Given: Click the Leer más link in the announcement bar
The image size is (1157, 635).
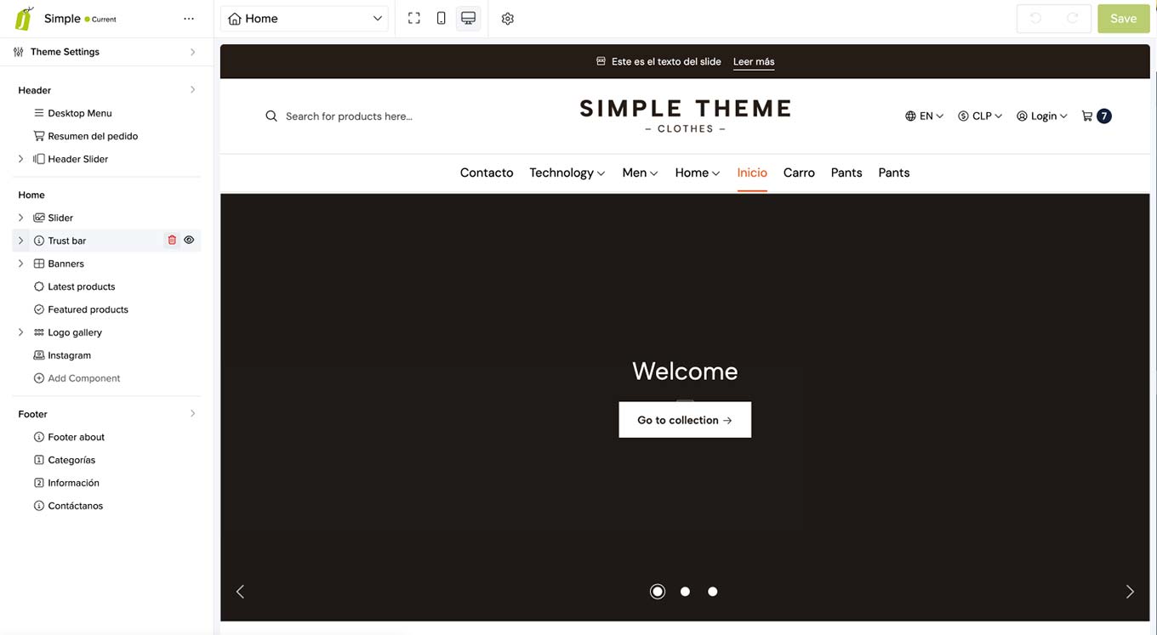Looking at the screenshot, I should pos(754,60).
